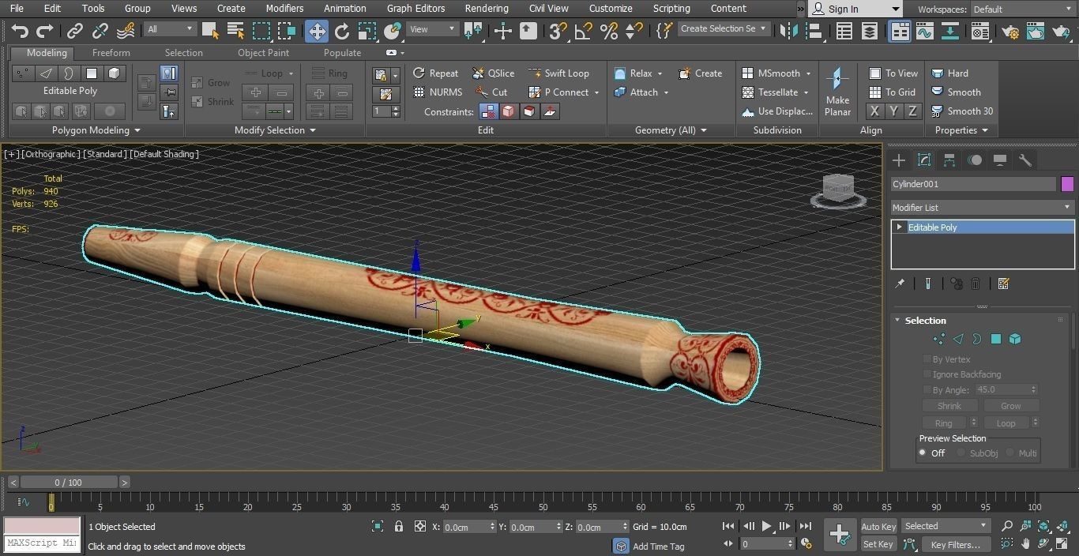The image size is (1079, 556).
Task: Open the Scripting menu
Action: [671, 9]
